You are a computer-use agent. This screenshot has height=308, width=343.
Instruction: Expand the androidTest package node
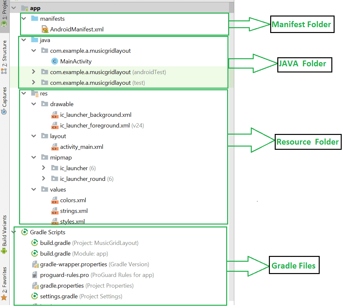[x=33, y=72]
